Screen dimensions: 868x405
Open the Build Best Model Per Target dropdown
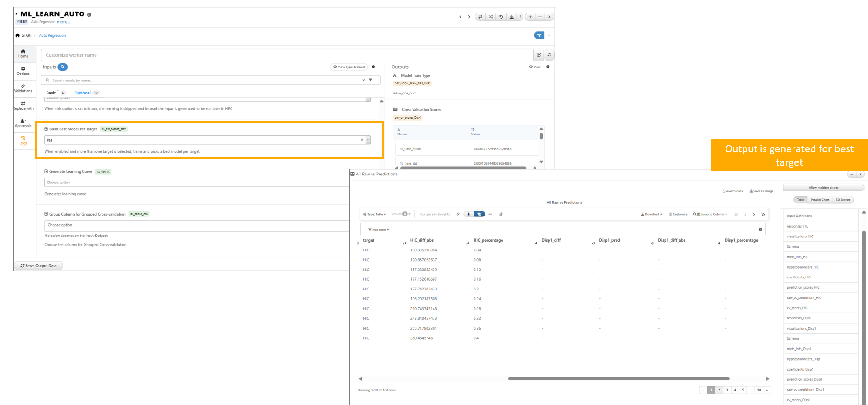tap(368, 140)
